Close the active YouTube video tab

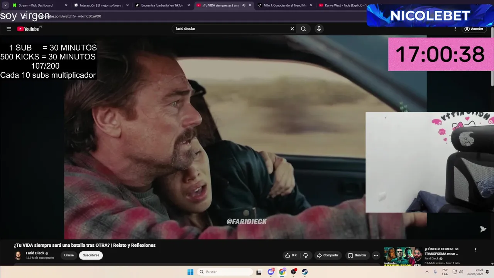pos(250,5)
